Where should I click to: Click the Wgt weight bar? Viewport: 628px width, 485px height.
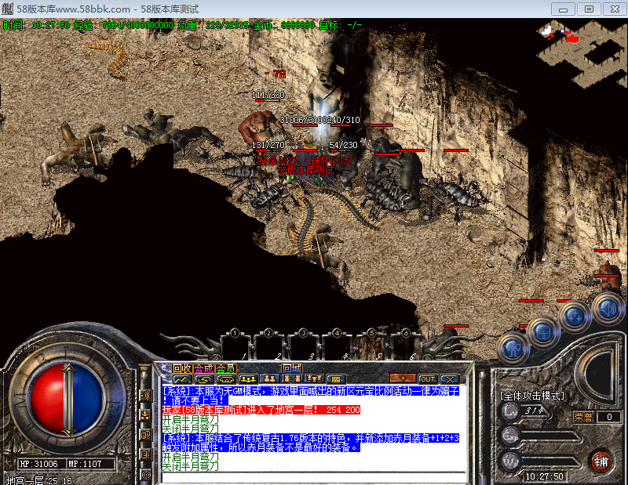(551, 462)
